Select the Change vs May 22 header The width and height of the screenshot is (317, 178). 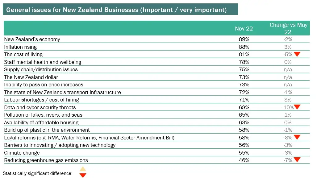tap(288, 28)
